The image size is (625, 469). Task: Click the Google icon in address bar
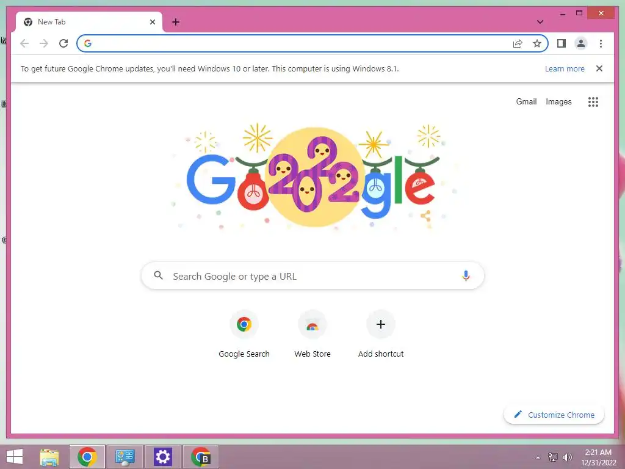88,43
